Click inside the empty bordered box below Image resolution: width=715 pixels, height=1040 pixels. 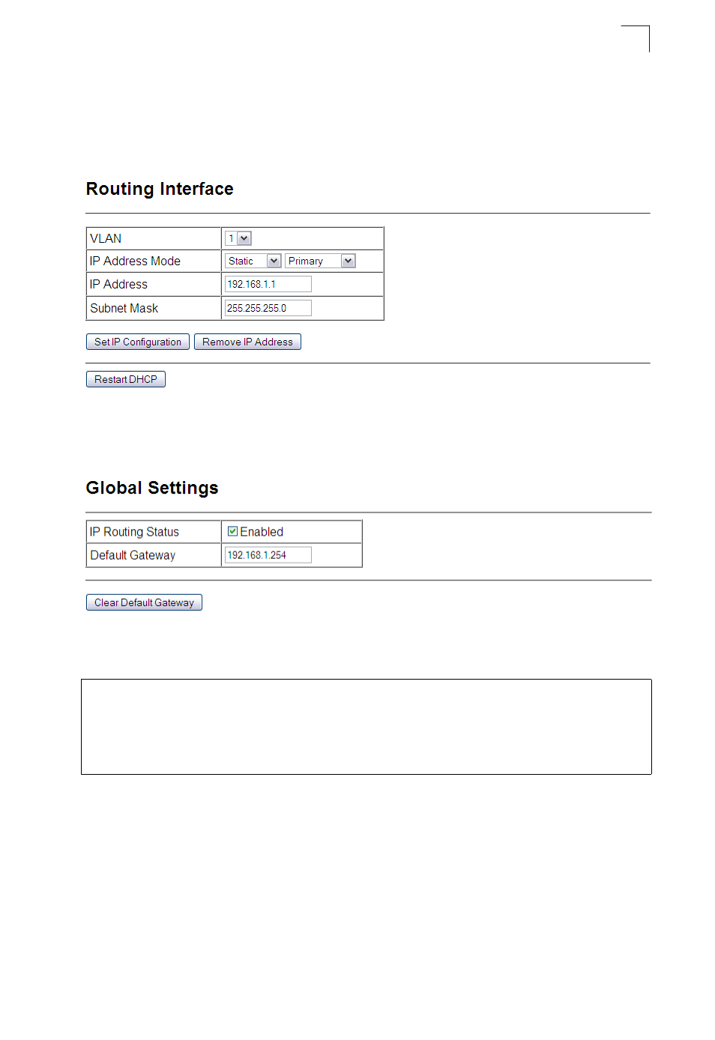coord(366,727)
